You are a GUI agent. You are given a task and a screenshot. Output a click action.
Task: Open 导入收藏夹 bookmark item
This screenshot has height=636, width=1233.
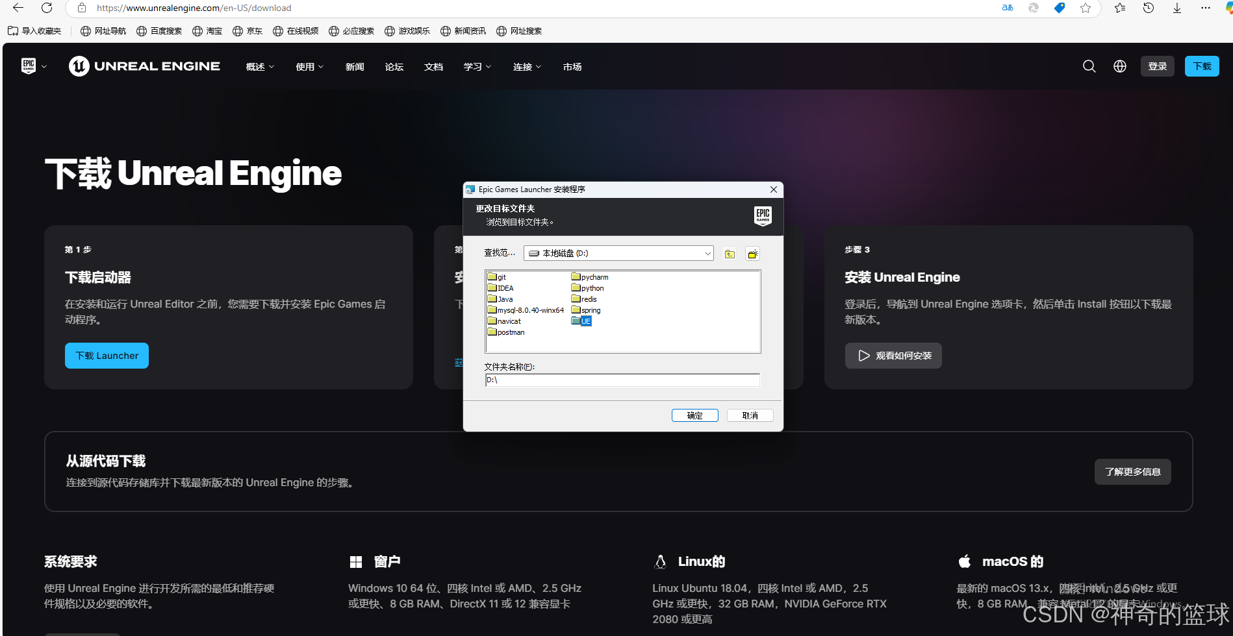(x=34, y=31)
